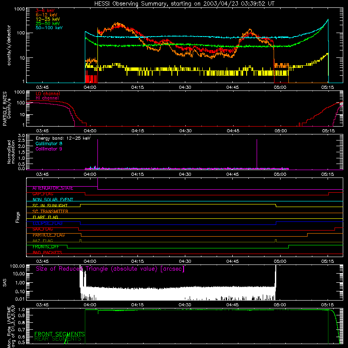Click the vertical 'Flags' axis label
Image resolution: width=348 pixels, height=348 pixels.
click(18, 217)
